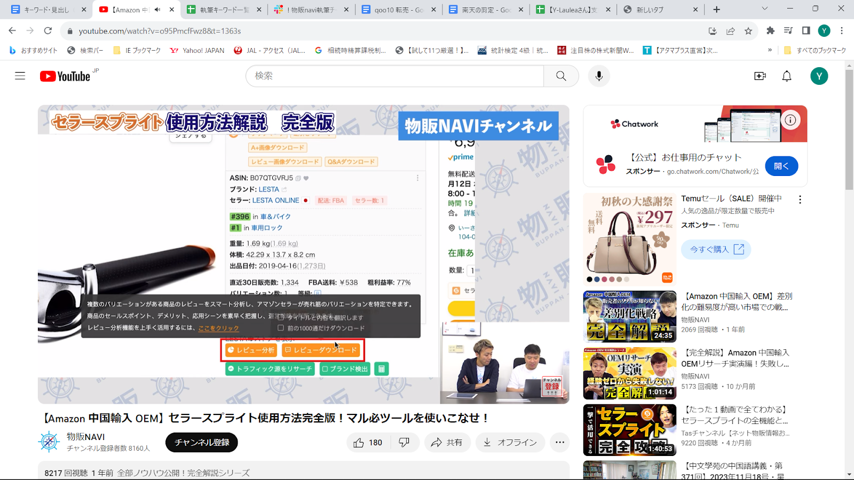Start voice search with microphone icon

coord(599,76)
